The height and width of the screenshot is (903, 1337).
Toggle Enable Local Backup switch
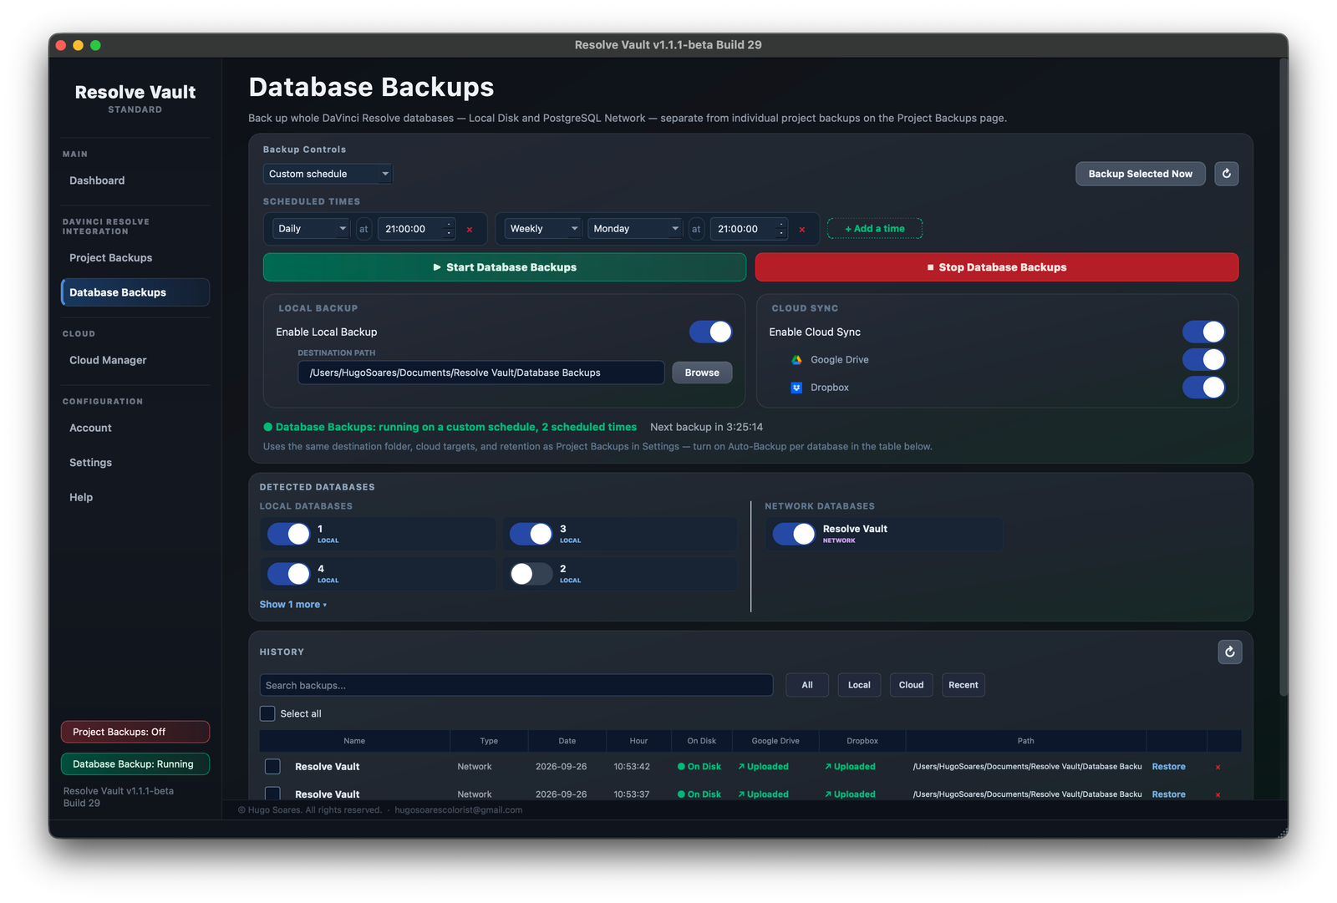click(710, 332)
